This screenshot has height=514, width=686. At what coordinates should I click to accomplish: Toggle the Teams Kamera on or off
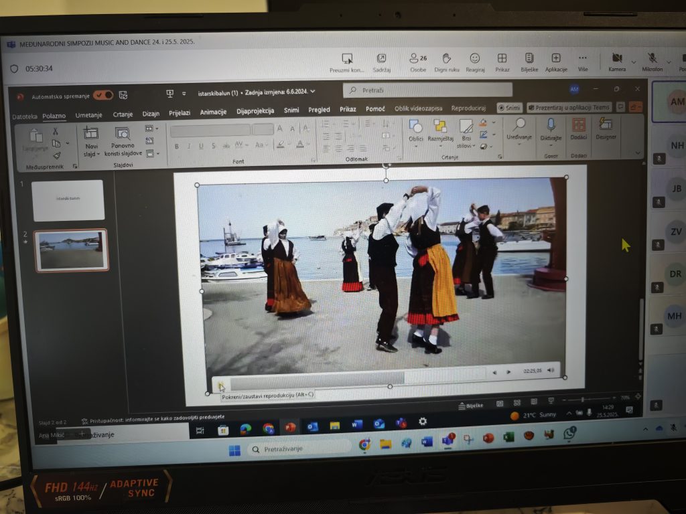616,59
